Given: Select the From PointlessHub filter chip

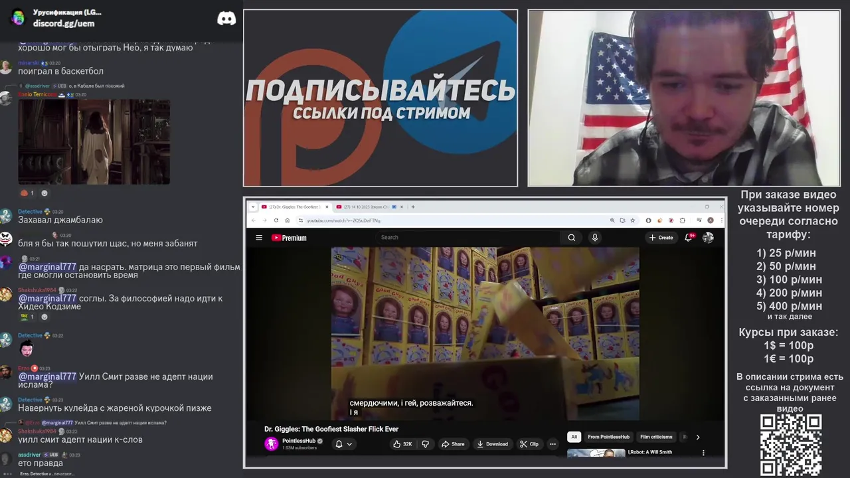Looking at the screenshot, I should coord(608,437).
